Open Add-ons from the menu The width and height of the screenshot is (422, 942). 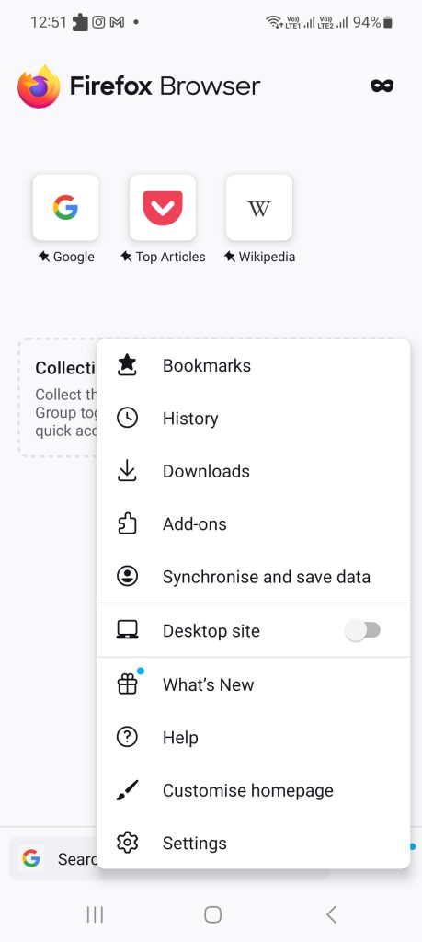pyautogui.click(x=254, y=523)
